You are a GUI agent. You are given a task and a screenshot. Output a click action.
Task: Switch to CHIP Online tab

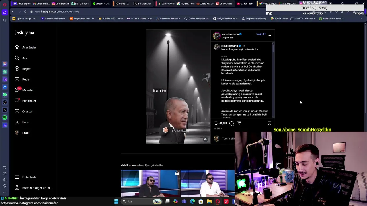(224, 4)
